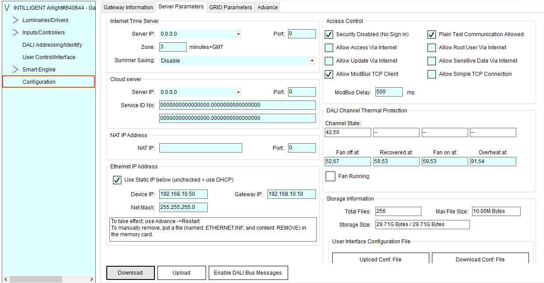The height and width of the screenshot is (283, 544).
Task: Collapse the INTILLIGENT Arlight root node
Action: click(7, 8)
